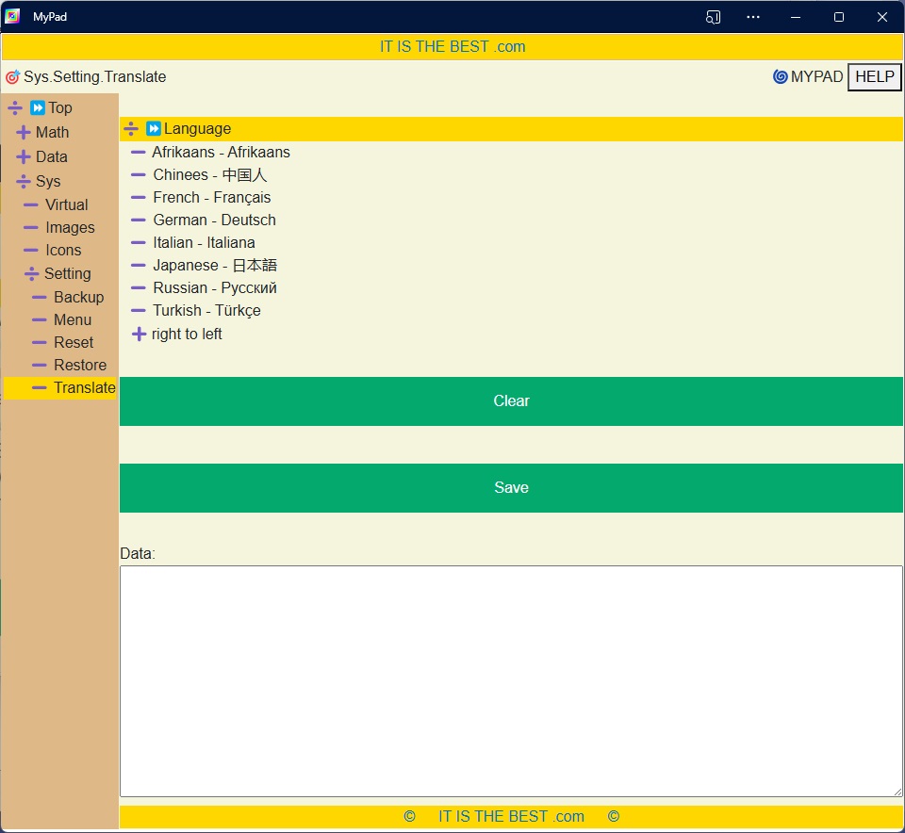Open the Backup settings item
This screenshot has height=833, width=905.
[78, 297]
